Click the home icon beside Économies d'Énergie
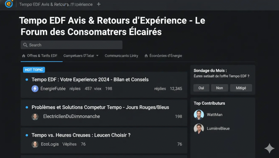The height and width of the screenshot is (158, 279). 146,56
